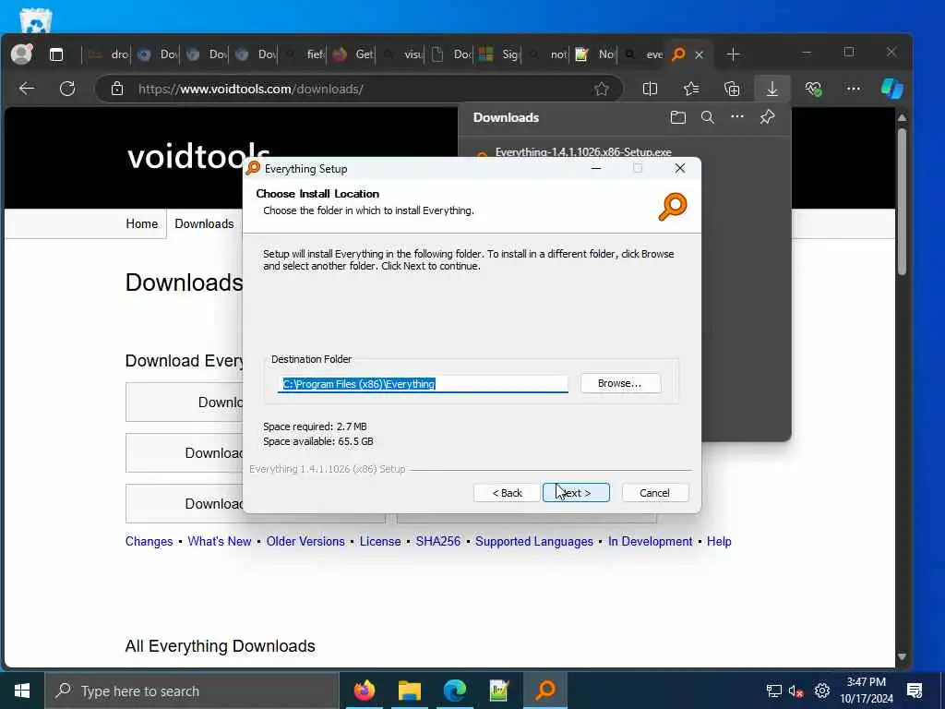
Task: Add page to favorites star icon
Action: [x=601, y=89]
